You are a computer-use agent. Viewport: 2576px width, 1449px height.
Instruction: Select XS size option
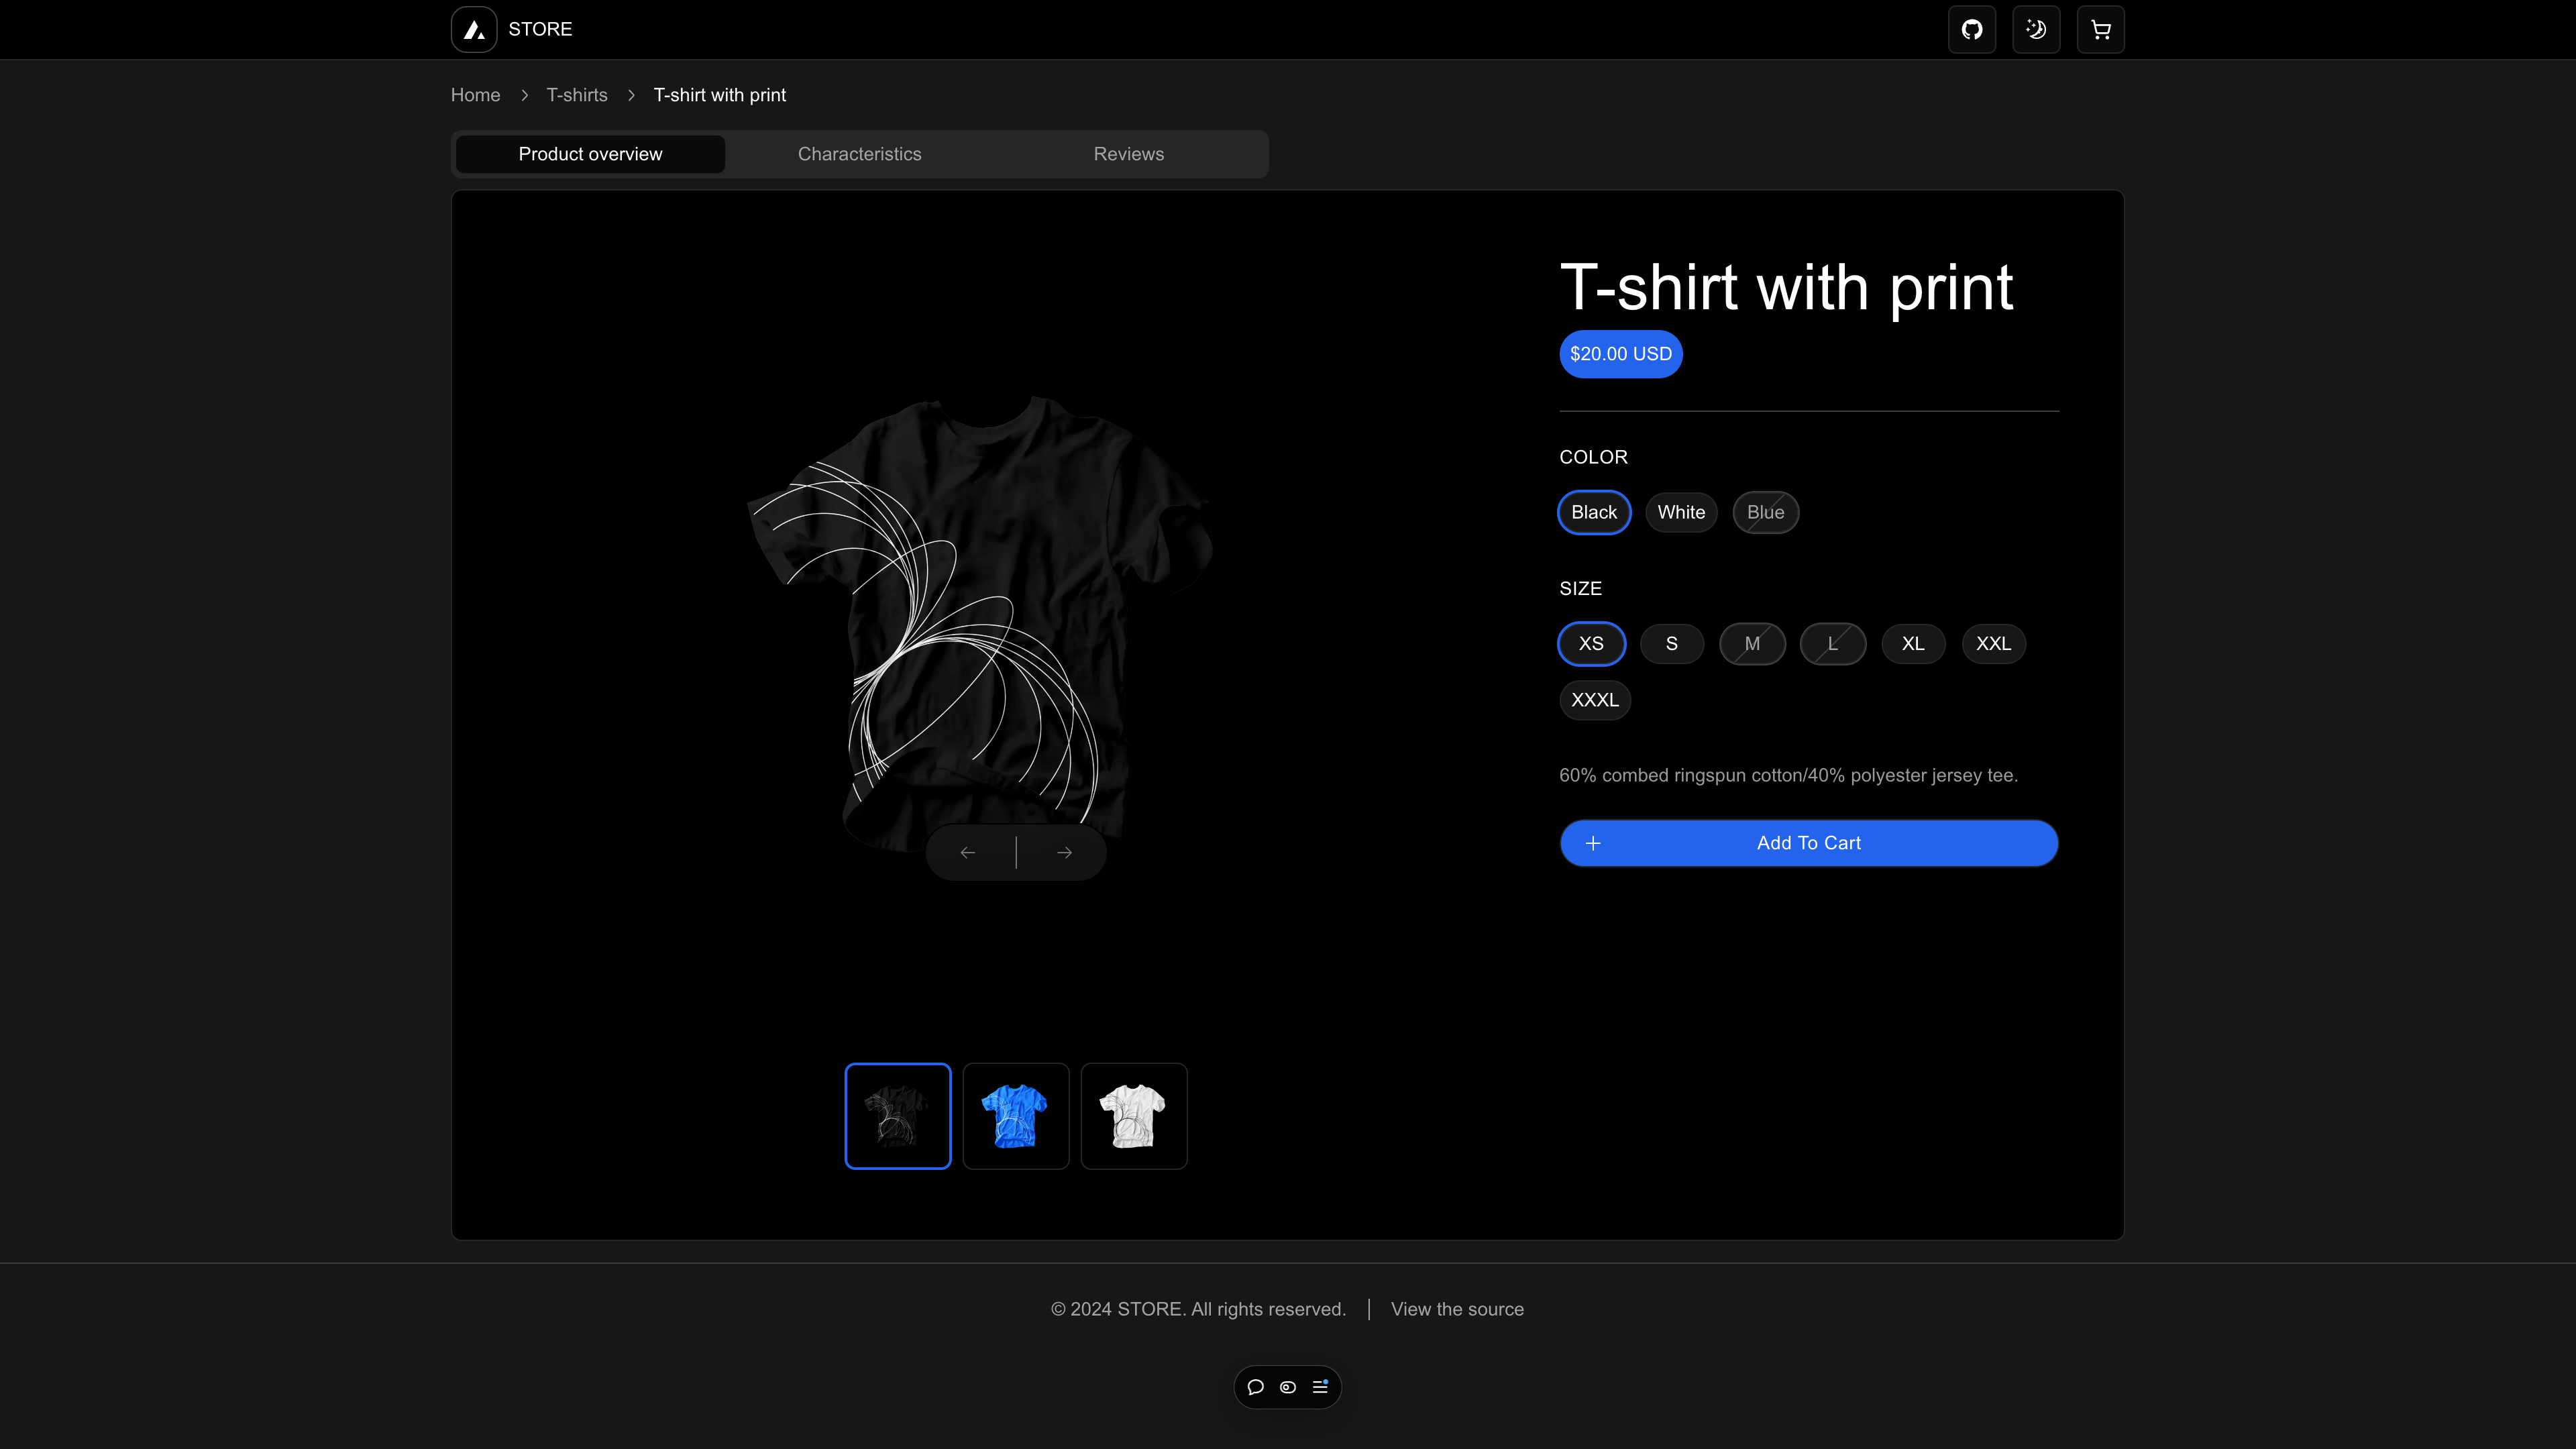[x=1591, y=642]
